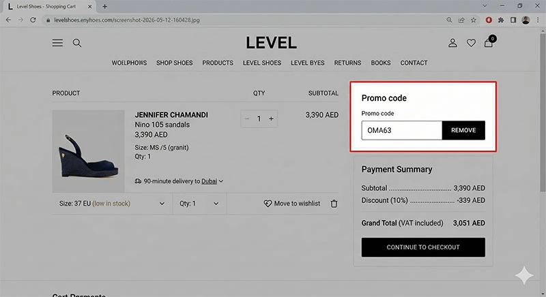Click the Size: MS /5 (granit) text
Screen dimensions: 546x297
(162, 148)
